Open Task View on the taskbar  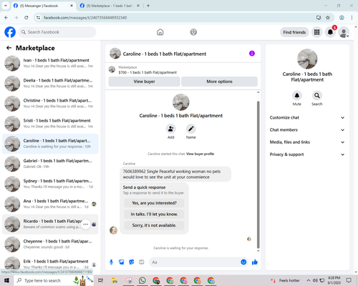(101, 280)
